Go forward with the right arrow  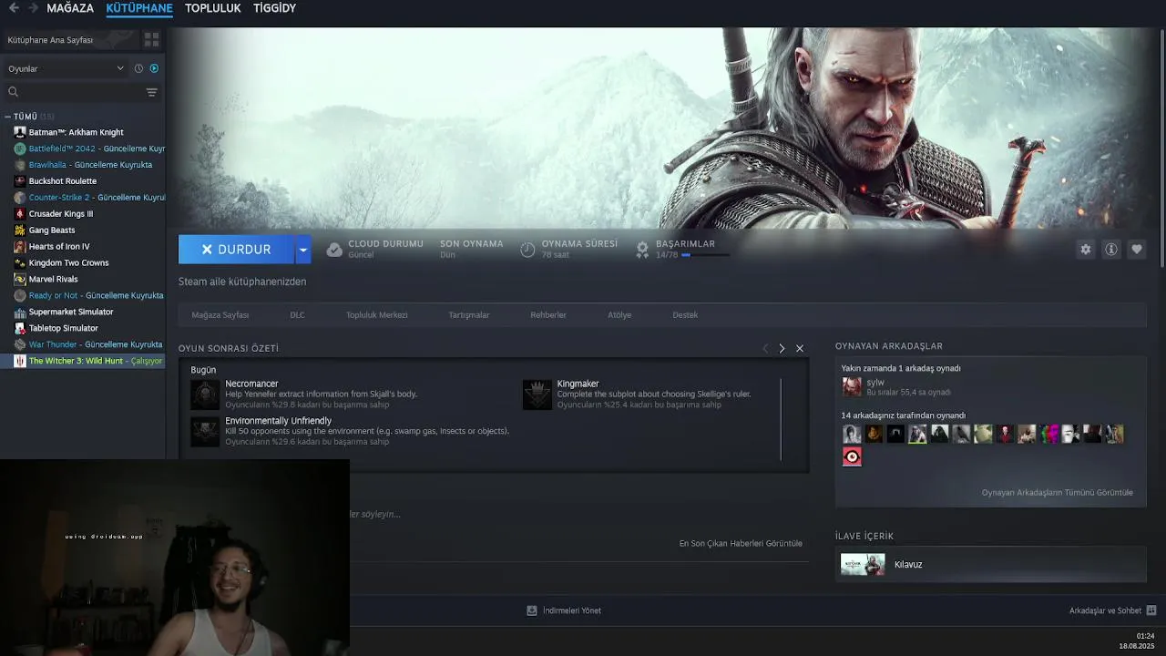pos(33,8)
